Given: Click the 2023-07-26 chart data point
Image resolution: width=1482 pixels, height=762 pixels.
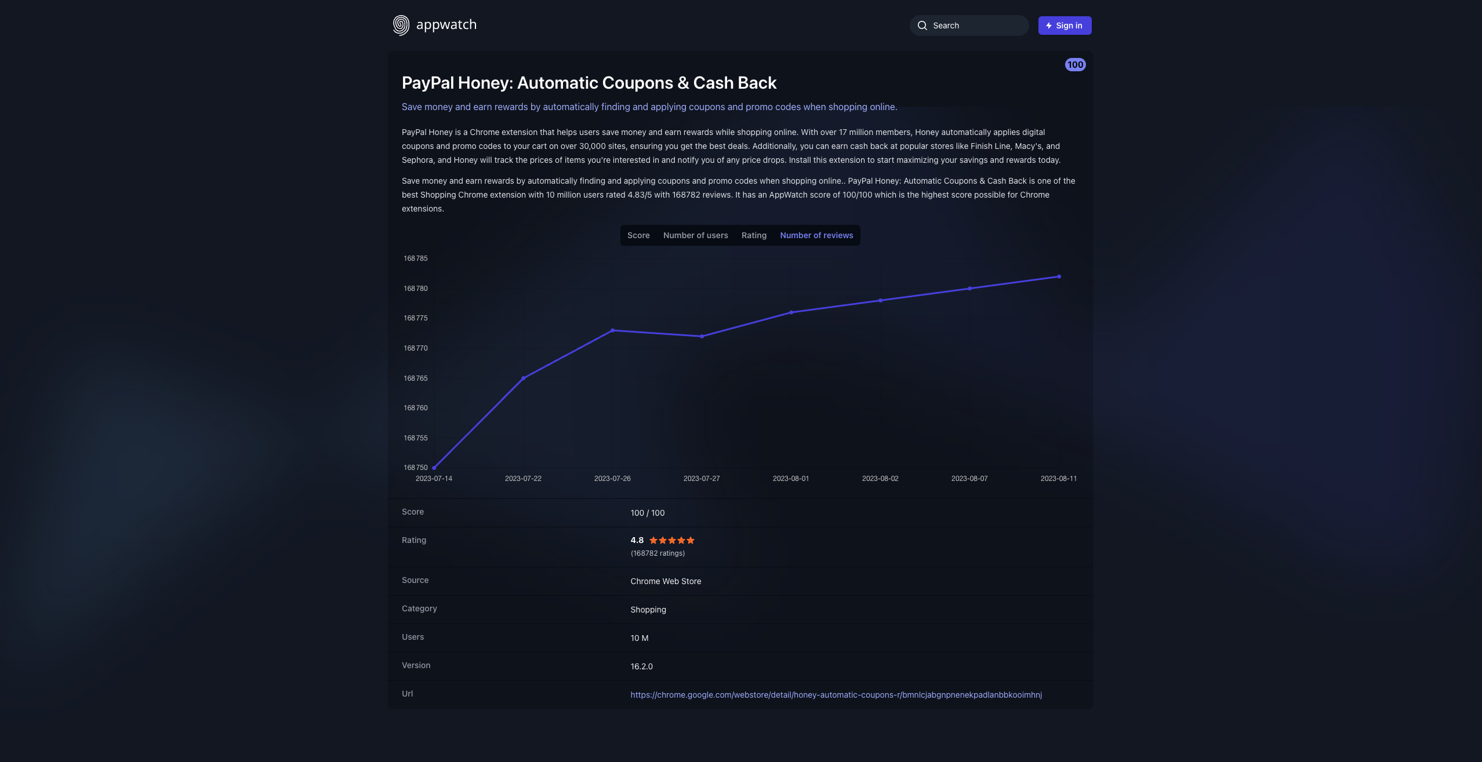Looking at the screenshot, I should coord(613,330).
